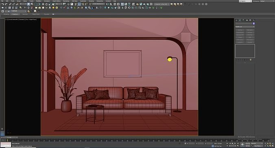Toggle Window/Crossing selection mode
Image resolution: width=275 pixels, height=148 pixels.
39,4
